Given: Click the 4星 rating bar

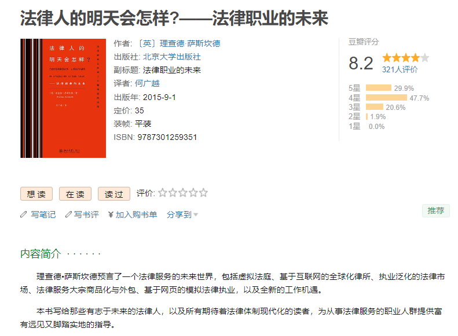Looking at the screenshot, I should (386, 97).
